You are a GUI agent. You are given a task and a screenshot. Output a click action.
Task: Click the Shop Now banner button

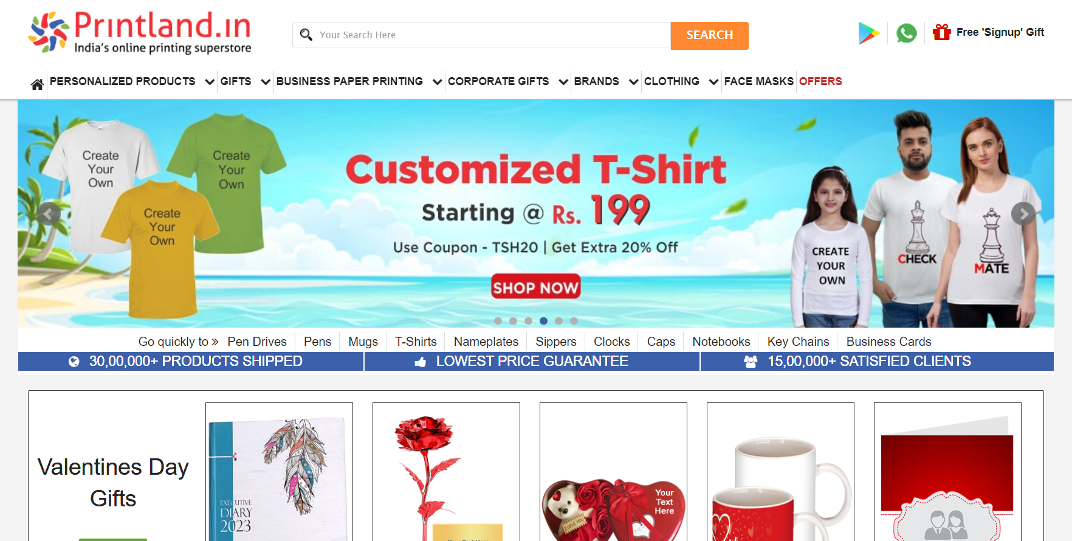535,287
